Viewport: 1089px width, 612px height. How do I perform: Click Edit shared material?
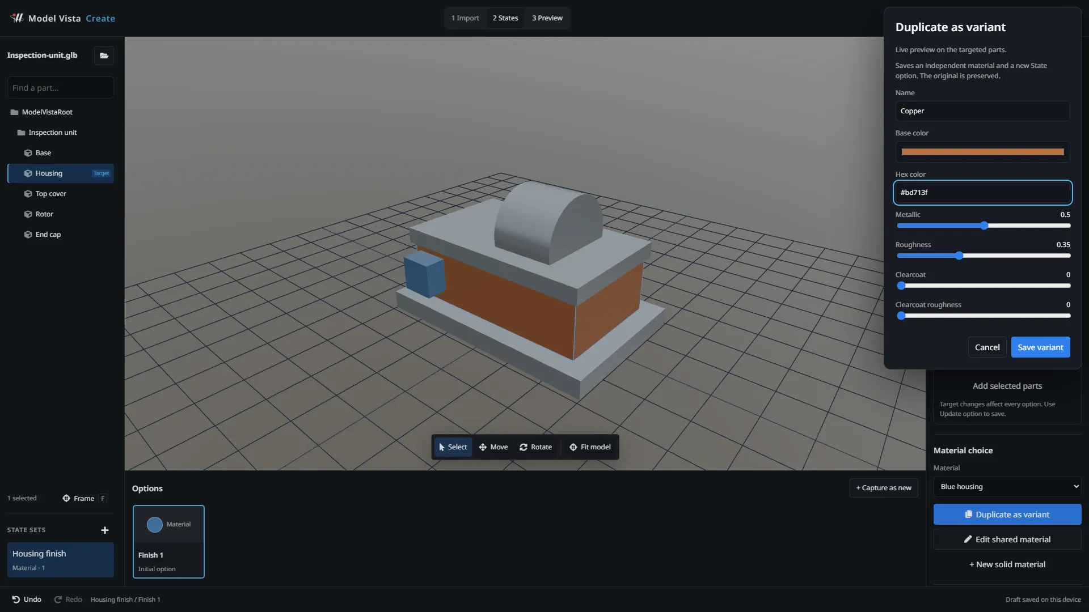click(1007, 539)
